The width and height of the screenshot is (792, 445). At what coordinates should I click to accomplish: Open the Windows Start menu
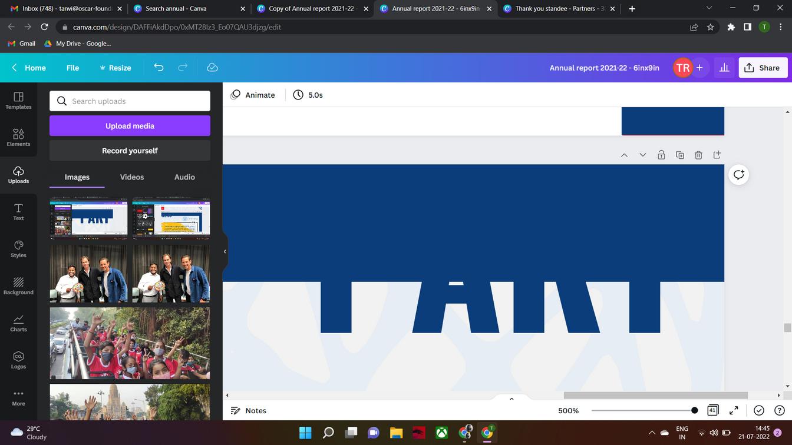[305, 433]
